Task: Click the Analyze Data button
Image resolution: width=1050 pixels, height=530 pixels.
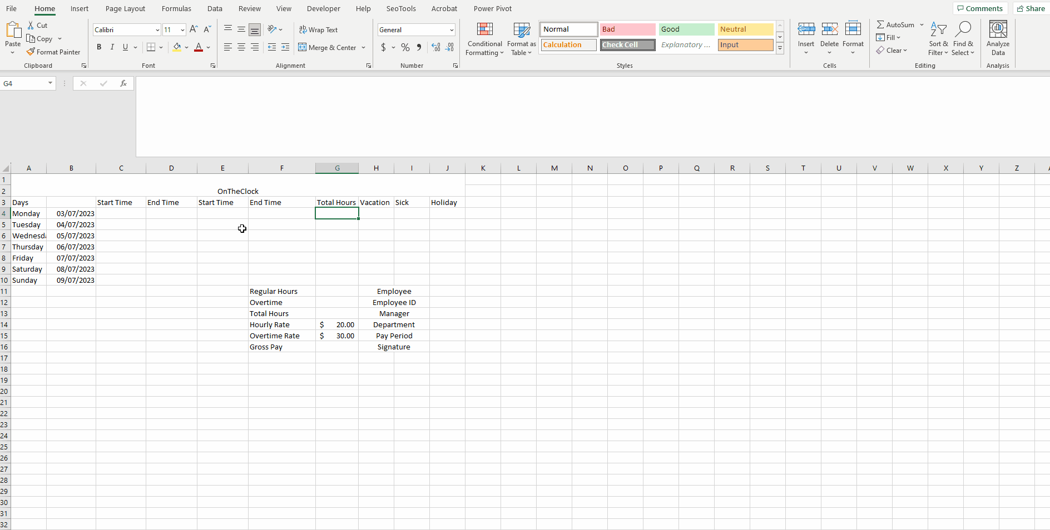Action: (997, 38)
